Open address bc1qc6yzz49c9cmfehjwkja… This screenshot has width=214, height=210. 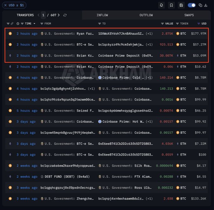121,45
